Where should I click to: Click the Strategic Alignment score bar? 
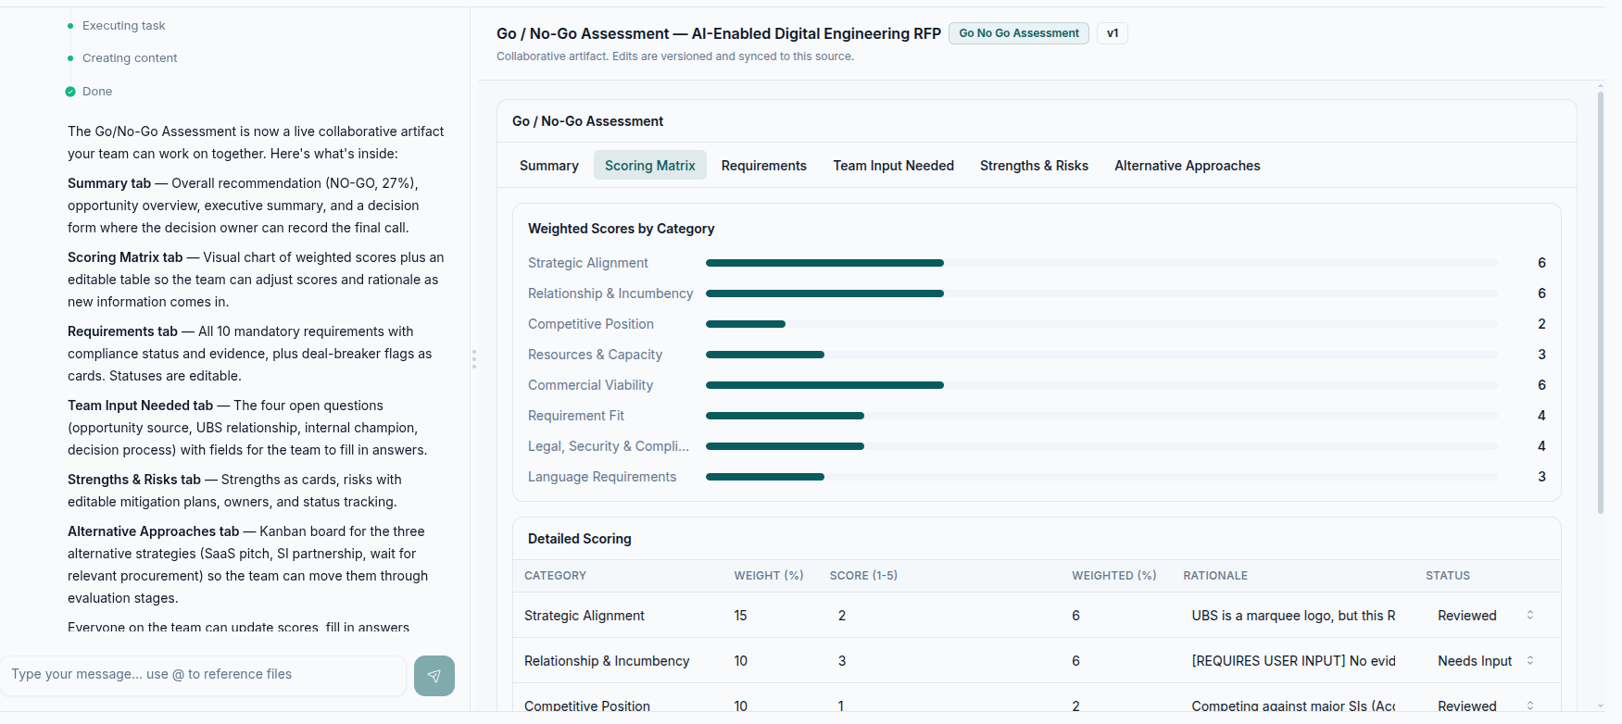(x=824, y=263)
